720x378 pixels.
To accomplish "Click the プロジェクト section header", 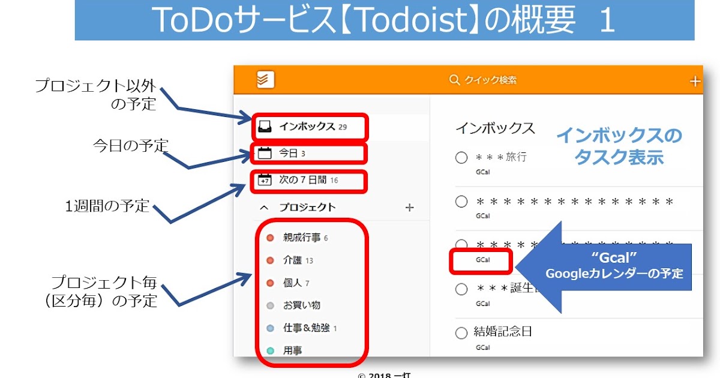I will [x=307, y=208].
